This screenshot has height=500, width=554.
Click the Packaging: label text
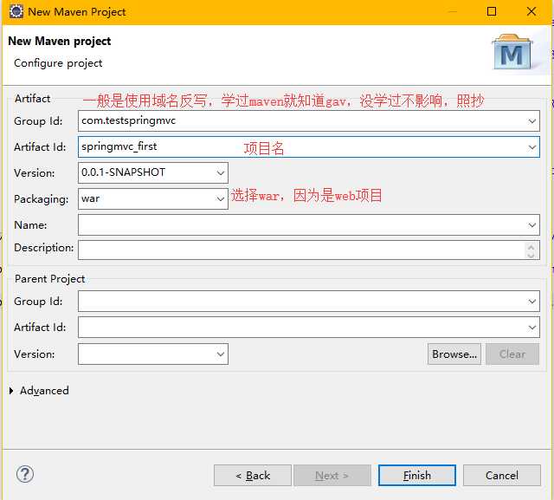[x=41, y=199]
